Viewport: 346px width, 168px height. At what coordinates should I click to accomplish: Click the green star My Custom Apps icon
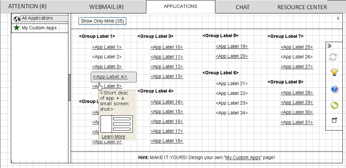16,28
